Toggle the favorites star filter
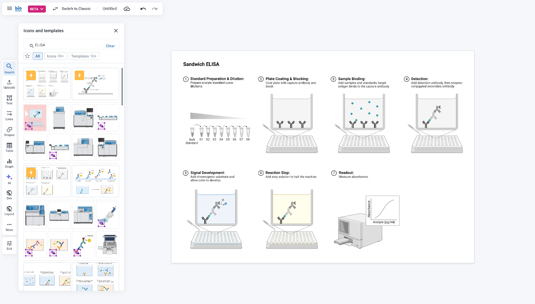 (27, 56)
